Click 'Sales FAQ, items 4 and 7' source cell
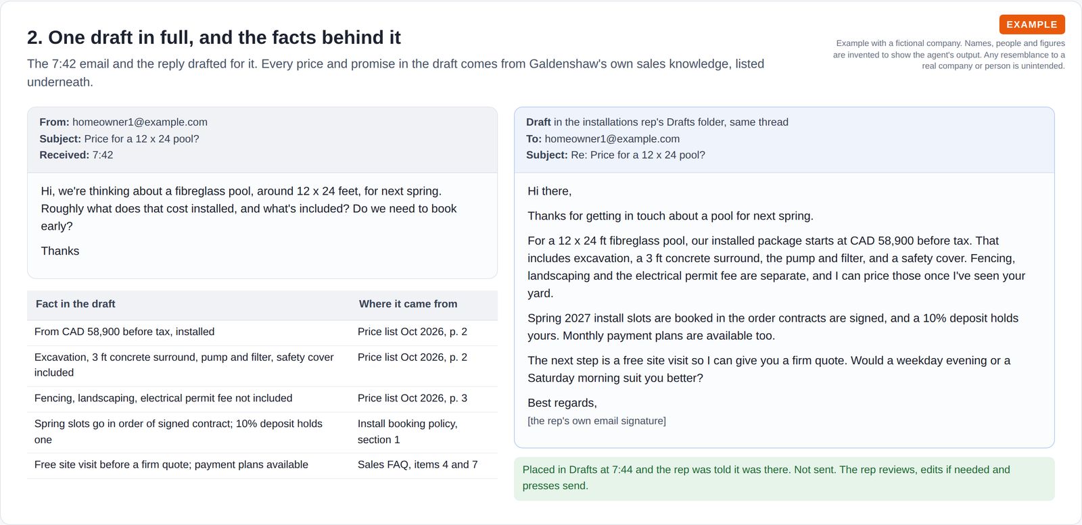The width and height of the screenshot is (1082, 525). coord(417,465)
